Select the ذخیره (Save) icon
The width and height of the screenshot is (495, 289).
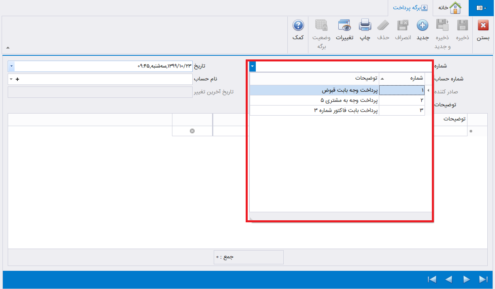[x=462, y=25]
